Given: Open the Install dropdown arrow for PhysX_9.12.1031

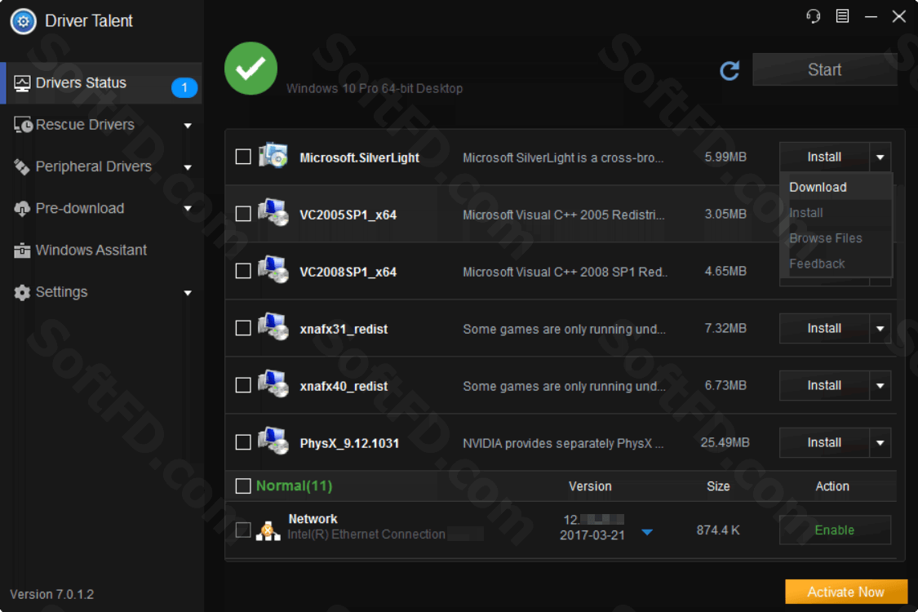Looking at the screenshot, I should tap(880, 443).
